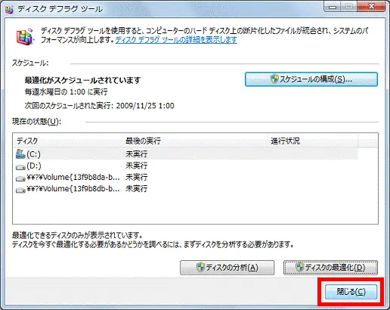Click shield icon on スケジュールの構成 button
Viewport: 390px width, 310px height.
point(274,79)
